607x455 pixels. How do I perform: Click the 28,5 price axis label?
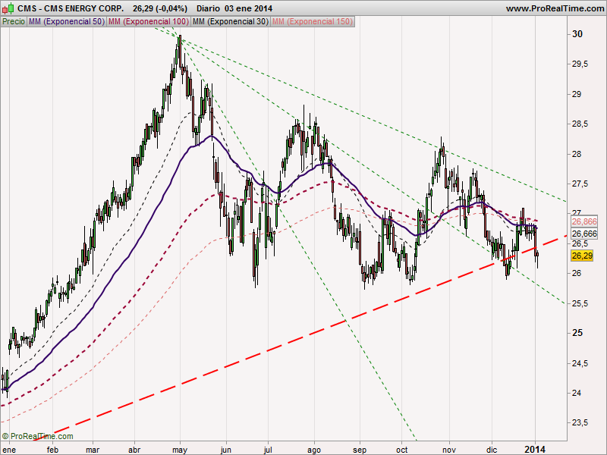tap(580, 124)
